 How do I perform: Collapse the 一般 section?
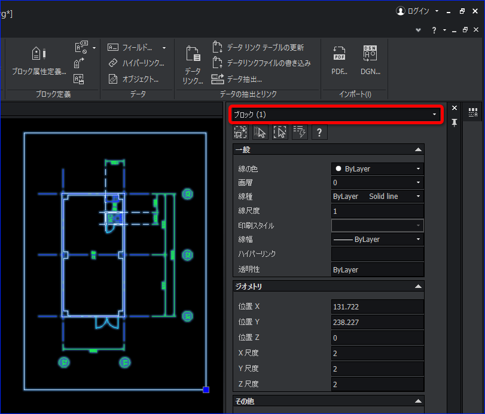point(418,150)
